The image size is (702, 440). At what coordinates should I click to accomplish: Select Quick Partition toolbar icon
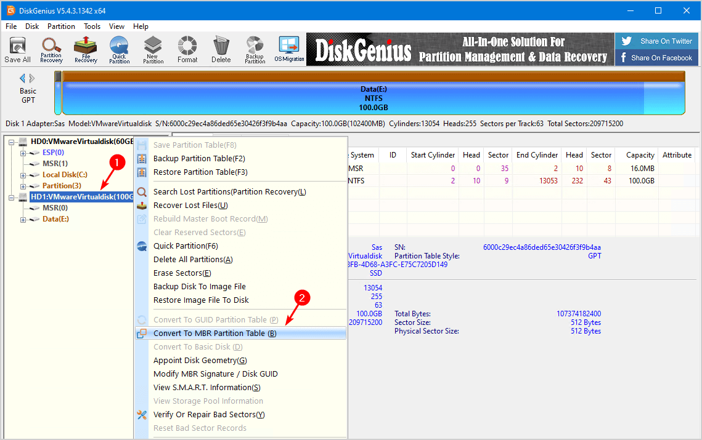point(119,50)
